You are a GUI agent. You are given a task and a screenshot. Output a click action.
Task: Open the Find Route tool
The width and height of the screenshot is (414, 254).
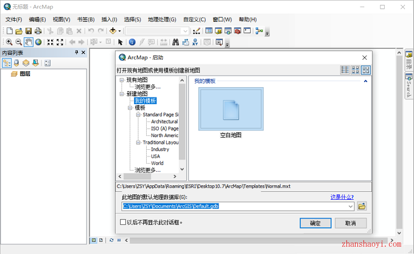pyautogui.click(x=186, y=42)
